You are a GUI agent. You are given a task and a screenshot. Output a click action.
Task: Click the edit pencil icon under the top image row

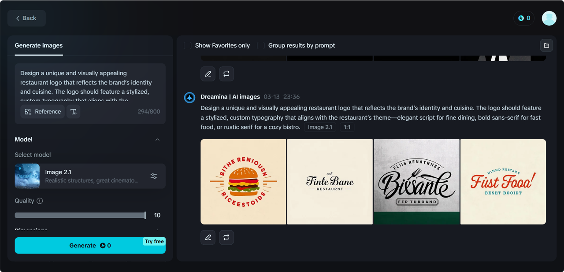[x=208, y=74]
